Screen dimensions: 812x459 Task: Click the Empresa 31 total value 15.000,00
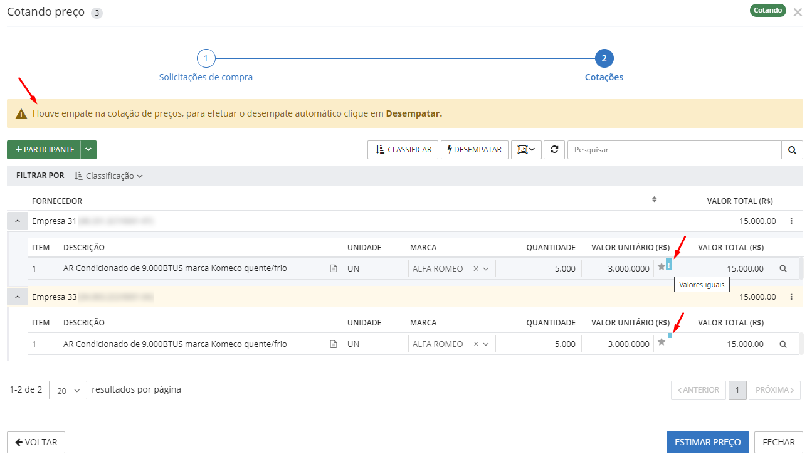pyautogui.click(x=757, y=221)
